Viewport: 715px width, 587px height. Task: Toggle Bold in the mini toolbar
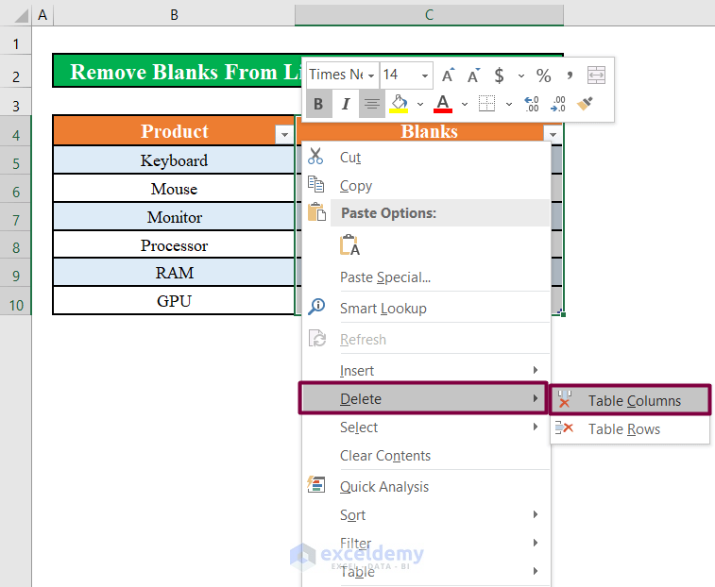pos(318,104)
